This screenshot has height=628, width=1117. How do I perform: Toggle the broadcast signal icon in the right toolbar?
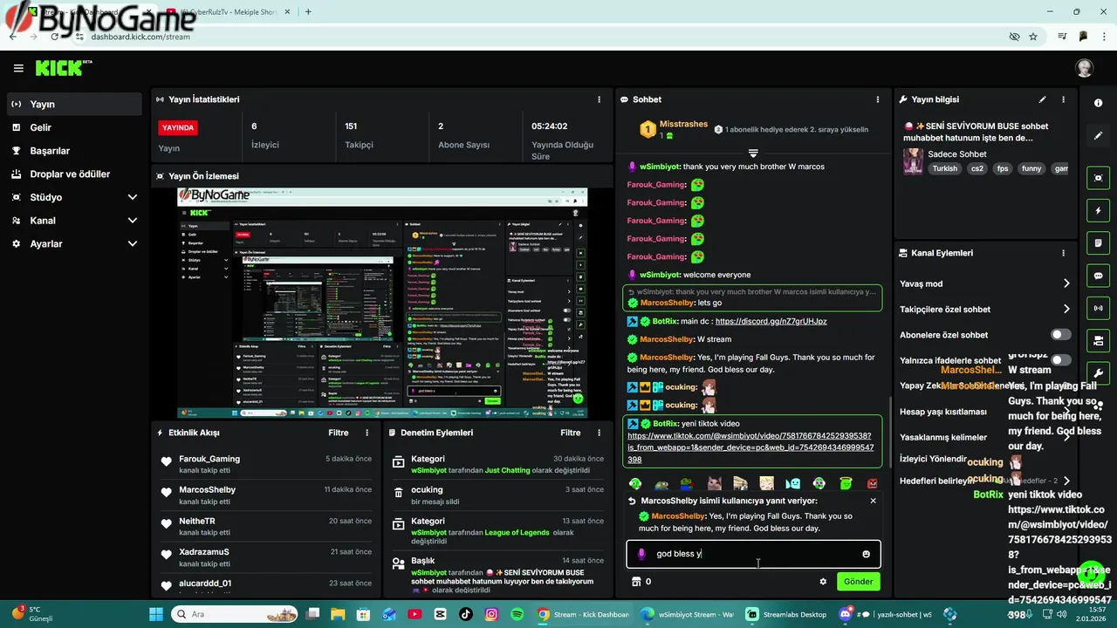click(x=1098, y=308)
